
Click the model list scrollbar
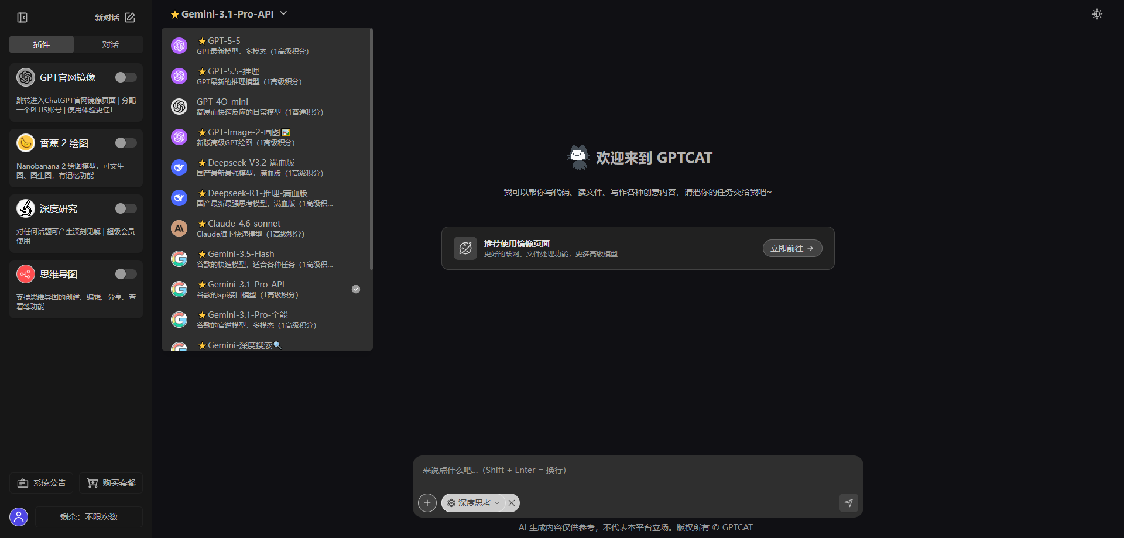click(x=371, y=149)
